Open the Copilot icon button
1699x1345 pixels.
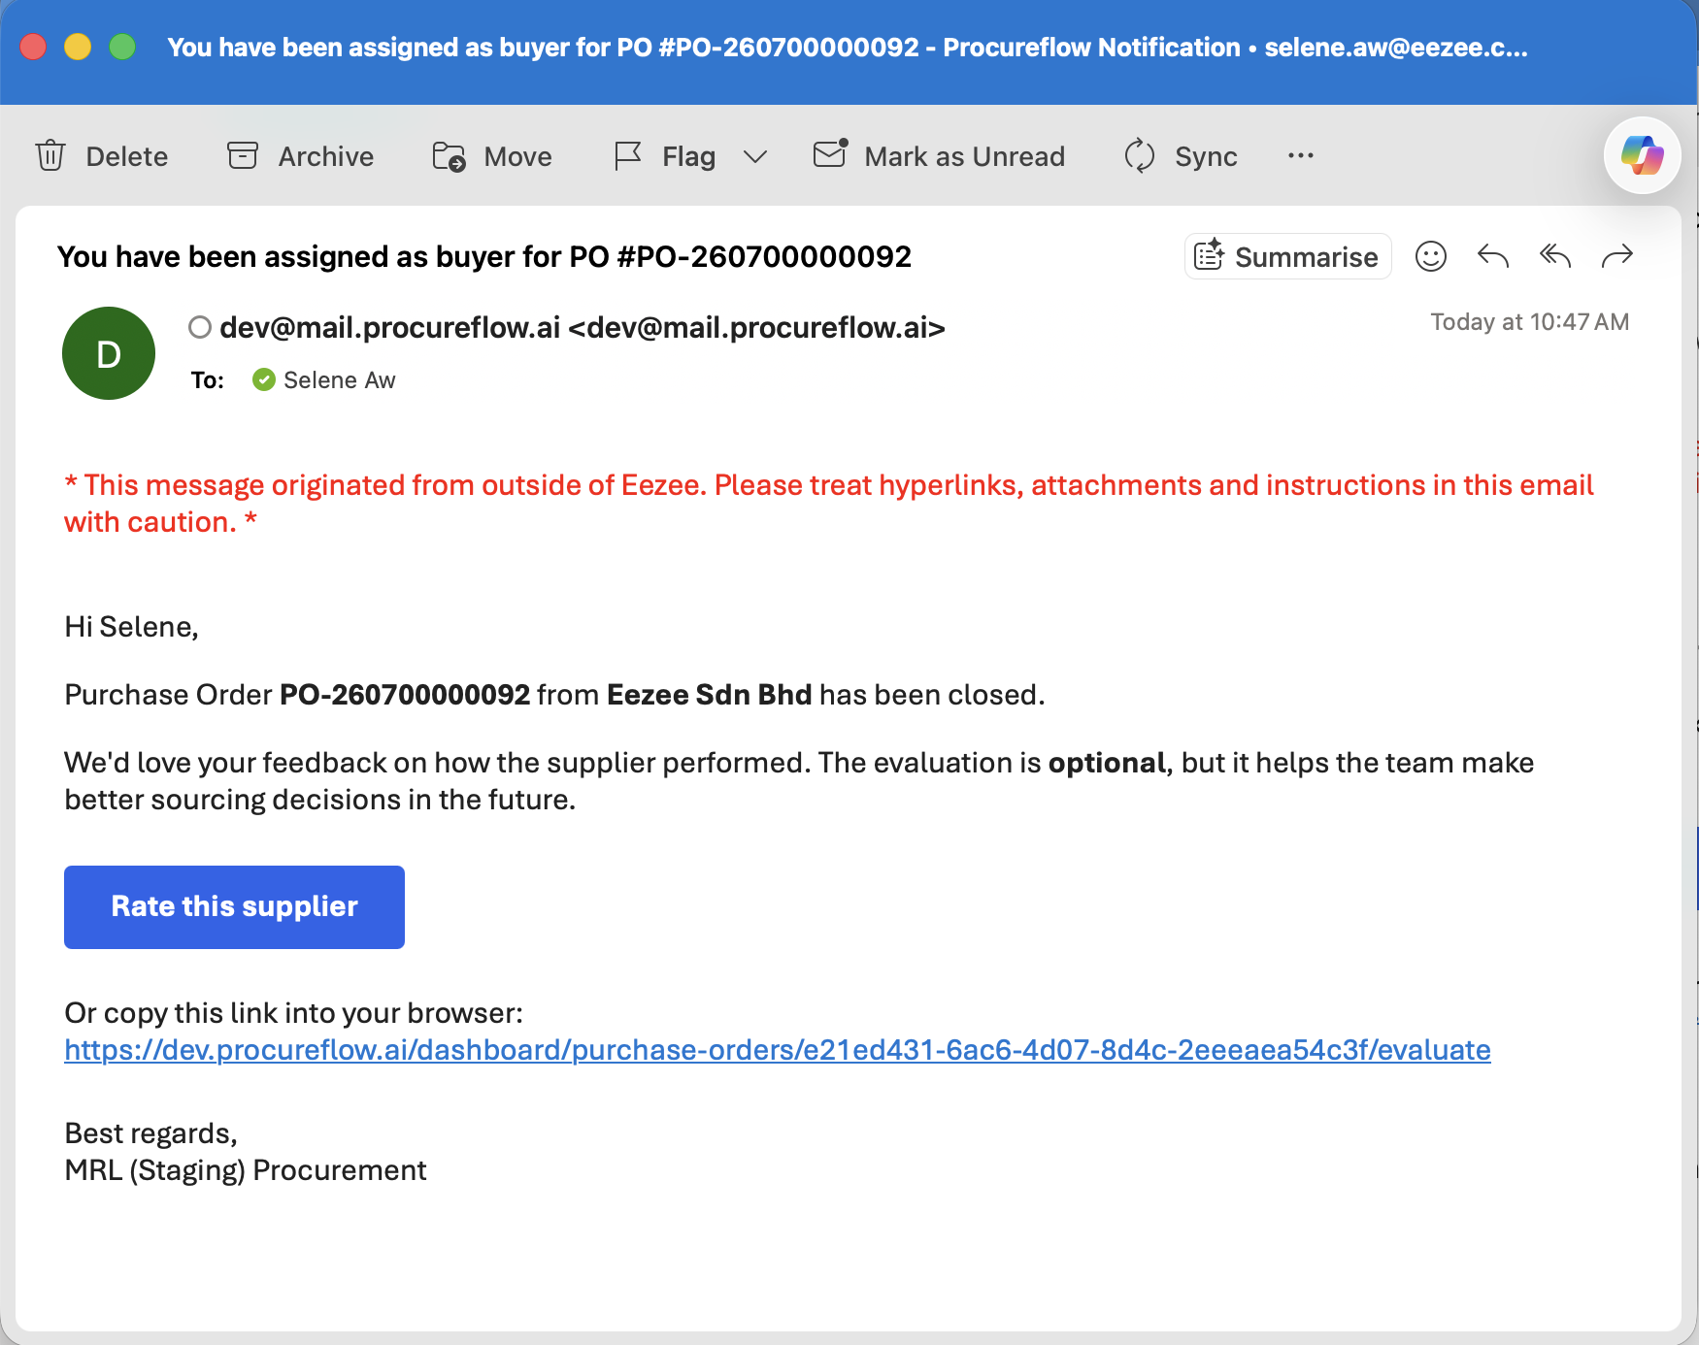click(1642, 155)
